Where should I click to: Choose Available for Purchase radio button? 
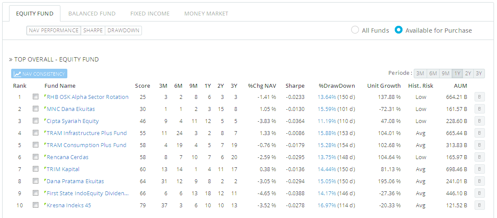pos(399,30)
